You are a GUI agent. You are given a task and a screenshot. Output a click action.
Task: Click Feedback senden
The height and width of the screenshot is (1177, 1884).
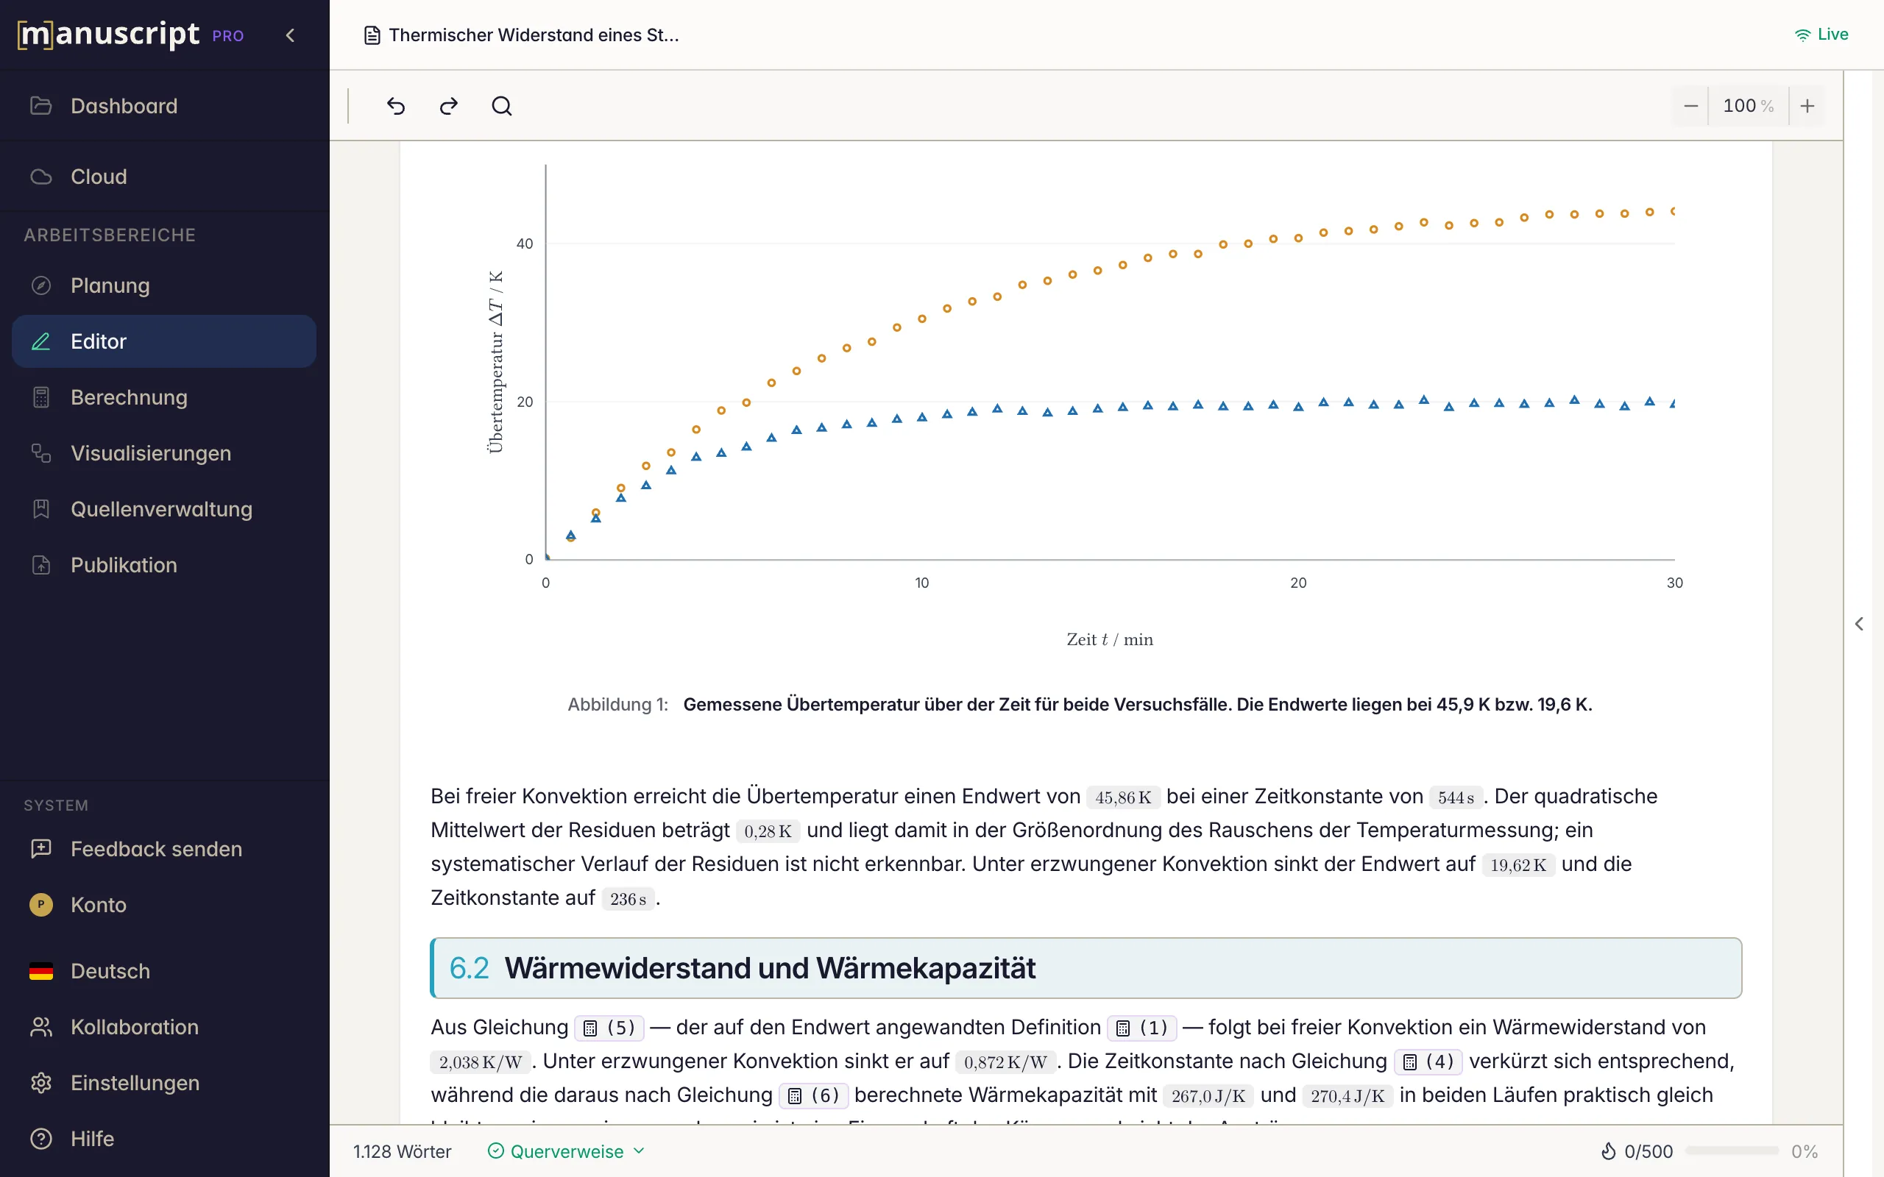(x=164, y=848)
